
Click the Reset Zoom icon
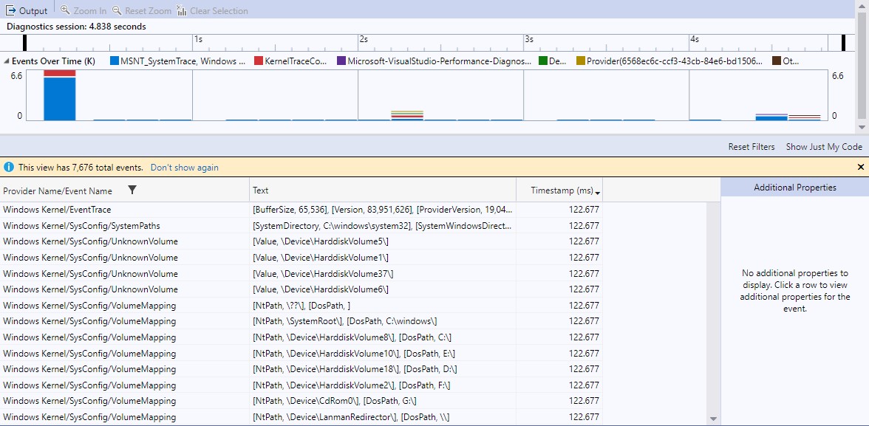[x=117, y=10]
